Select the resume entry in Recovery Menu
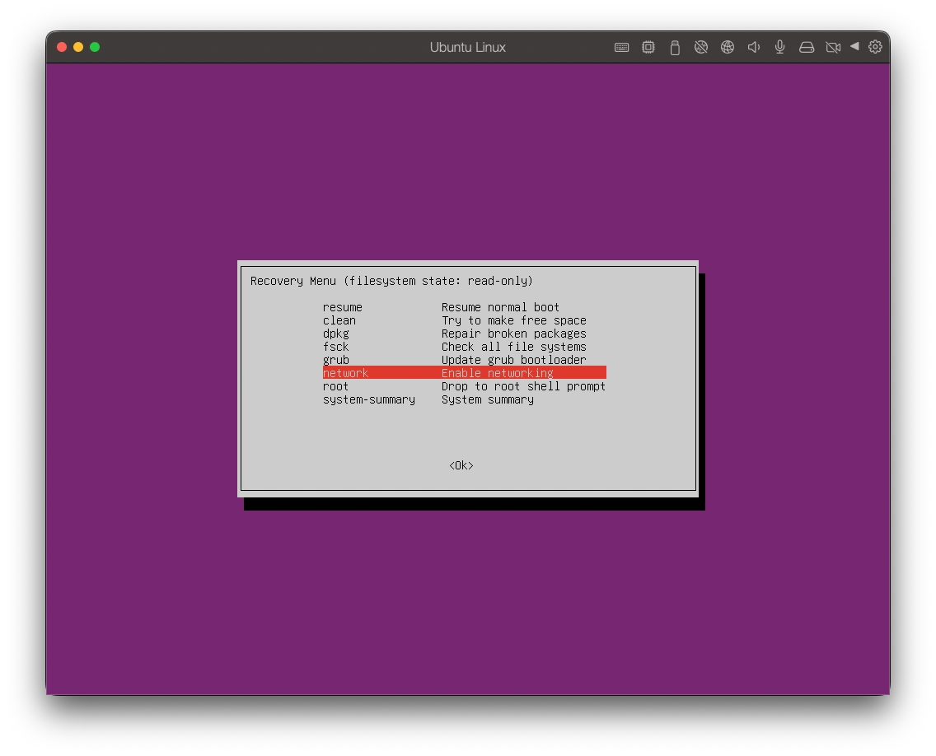The width and height of the screenshot is (936, 756). point(465,307)
